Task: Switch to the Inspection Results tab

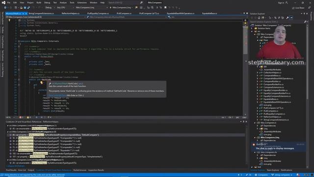Action: click(x=96, y=170)
